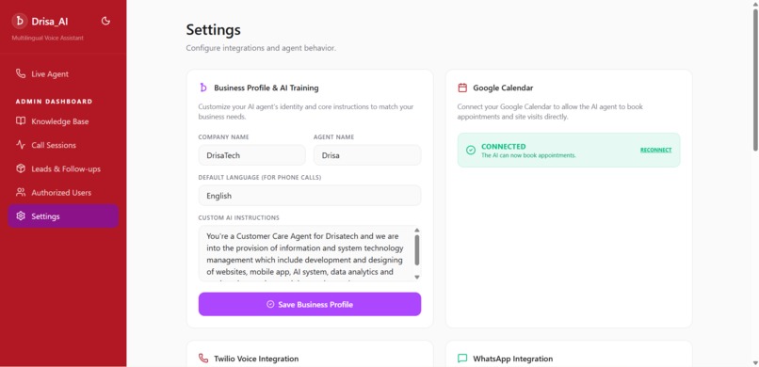Click the Twilio Voice Integration phone icon

pos(203,359)
